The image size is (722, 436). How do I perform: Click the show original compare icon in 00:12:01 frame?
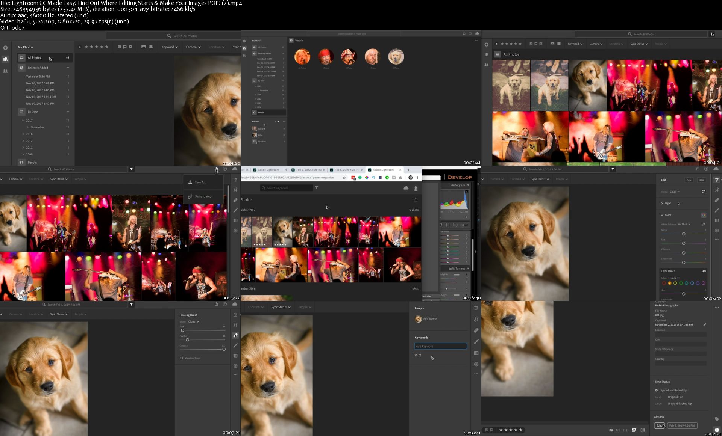(643, 430)
